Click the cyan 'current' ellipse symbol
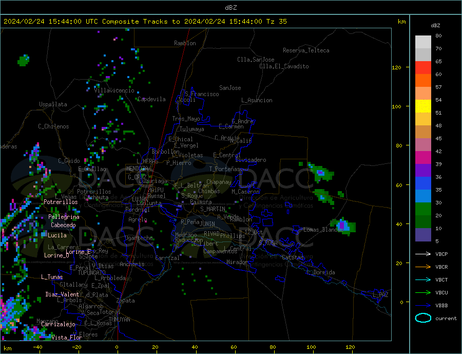Image resolution: width=462 pixels, height=354 pixels. 423,318
